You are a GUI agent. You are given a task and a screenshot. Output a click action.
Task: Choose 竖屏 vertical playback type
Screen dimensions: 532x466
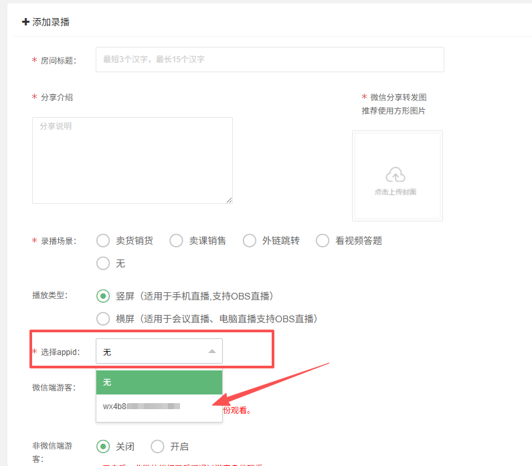[103, 296]
